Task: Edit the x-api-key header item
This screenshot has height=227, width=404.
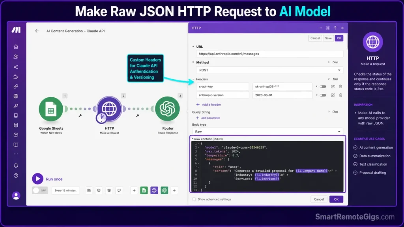Action: pos(333,86)
